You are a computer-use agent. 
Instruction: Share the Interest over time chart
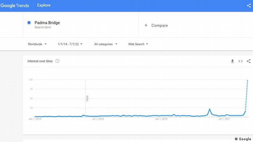tap(249, 61)
